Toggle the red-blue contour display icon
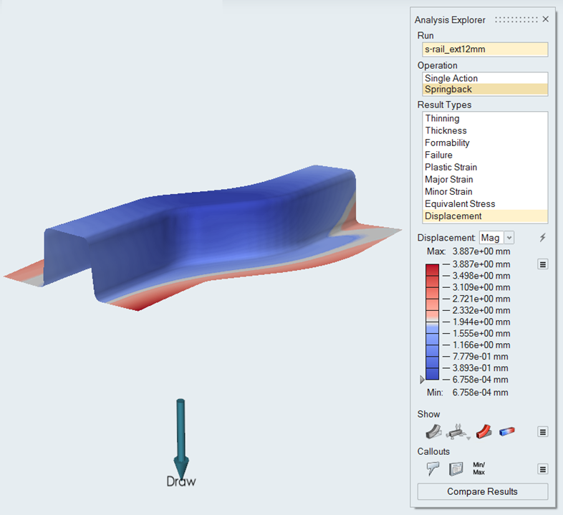Viewport: 563px width, 515px height. click(508, 432)
